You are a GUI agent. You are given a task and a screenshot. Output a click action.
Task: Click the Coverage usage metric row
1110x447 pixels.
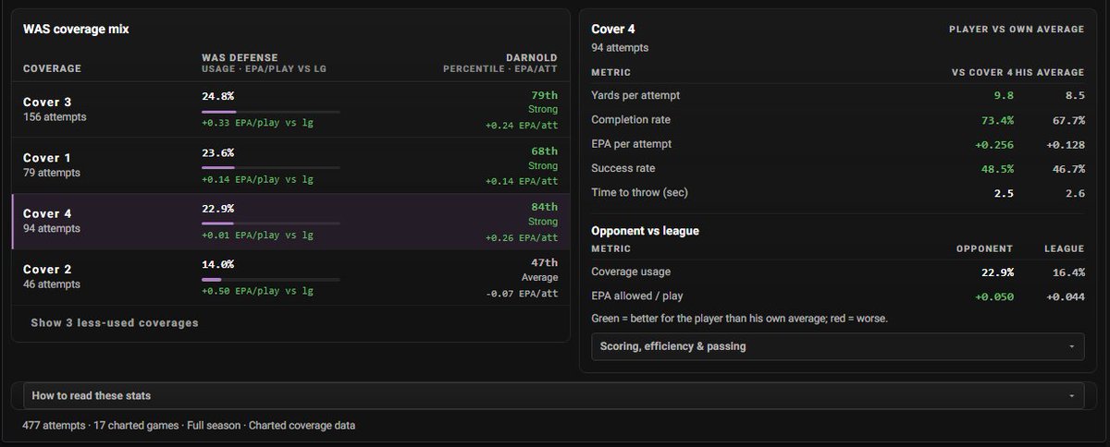point(838,272)
